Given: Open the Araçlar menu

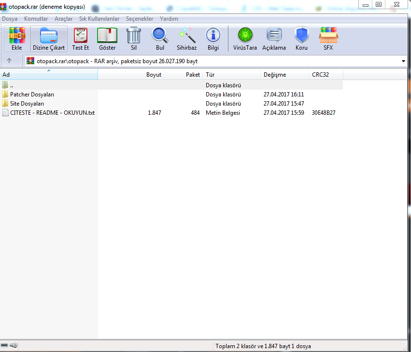Looking at the screenshot, I should click(63, 19).
